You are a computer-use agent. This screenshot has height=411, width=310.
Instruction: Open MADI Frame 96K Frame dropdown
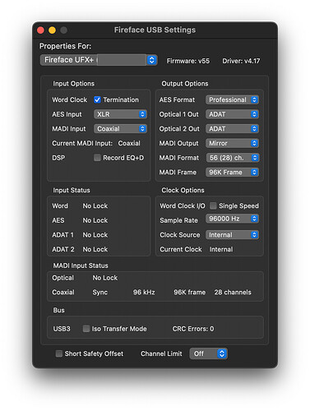pos(232,173)
